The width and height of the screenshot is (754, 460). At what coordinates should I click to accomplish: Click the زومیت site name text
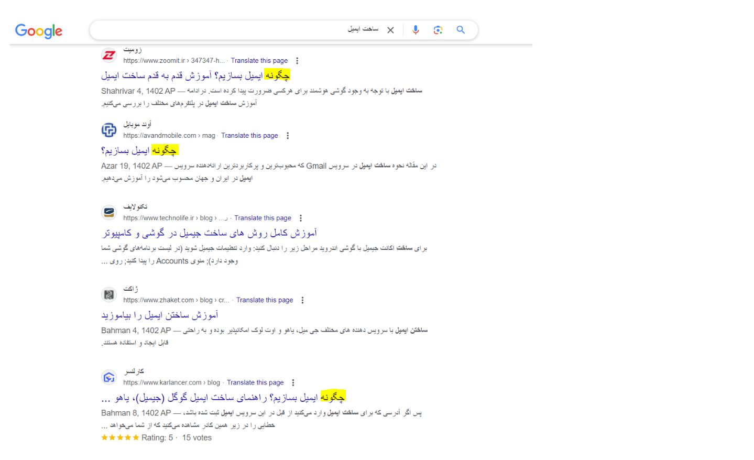[133, 50]
